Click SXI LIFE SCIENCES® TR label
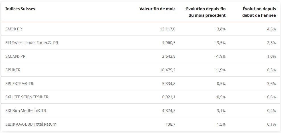Viewport: 281px width, 133px height. coord(27,97)
